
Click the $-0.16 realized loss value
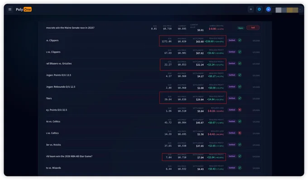[x=212, y=111]
